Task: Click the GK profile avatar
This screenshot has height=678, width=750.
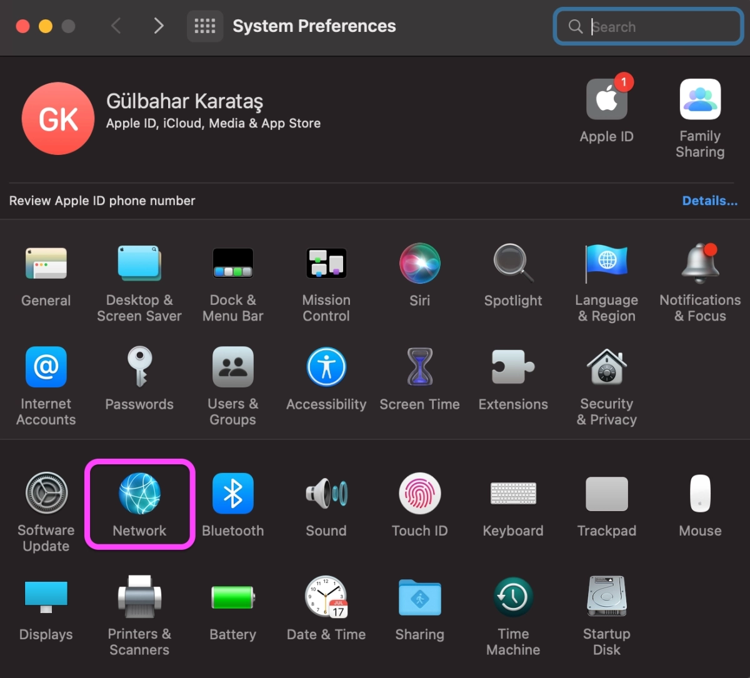Action: click(x=58, y=118)
